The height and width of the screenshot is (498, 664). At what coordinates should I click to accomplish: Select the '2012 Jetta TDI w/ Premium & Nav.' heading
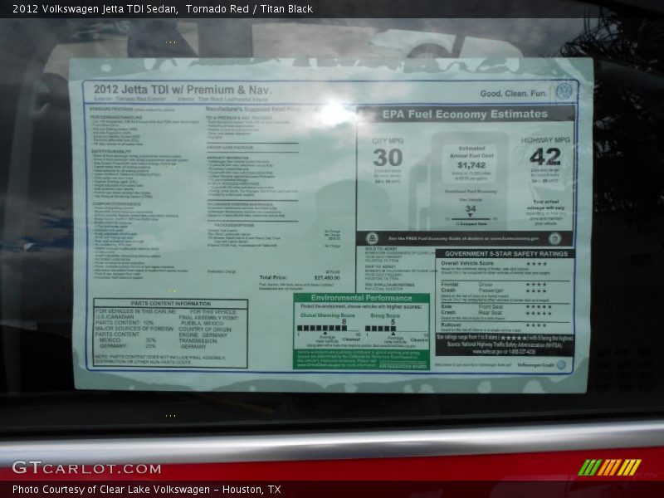183,90
